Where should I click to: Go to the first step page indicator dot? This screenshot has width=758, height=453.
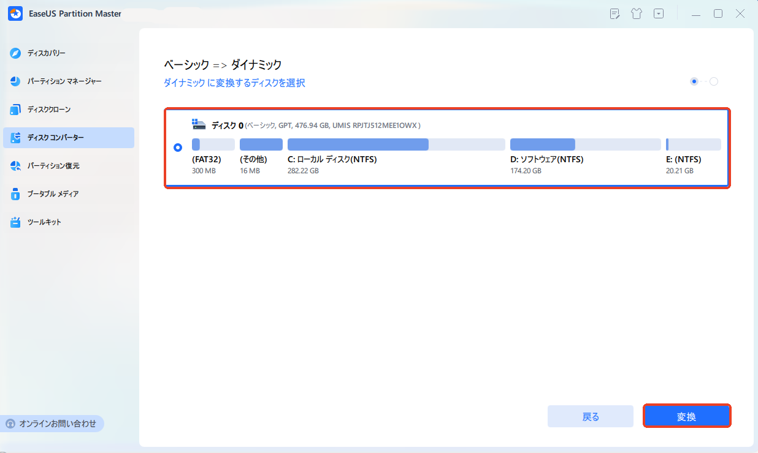pos(694,81)
